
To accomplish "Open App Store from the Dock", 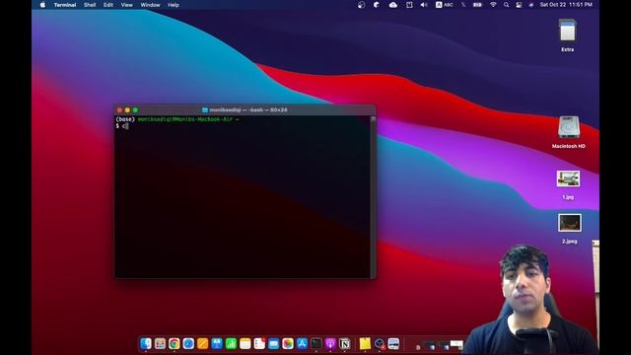I will 302,343.
